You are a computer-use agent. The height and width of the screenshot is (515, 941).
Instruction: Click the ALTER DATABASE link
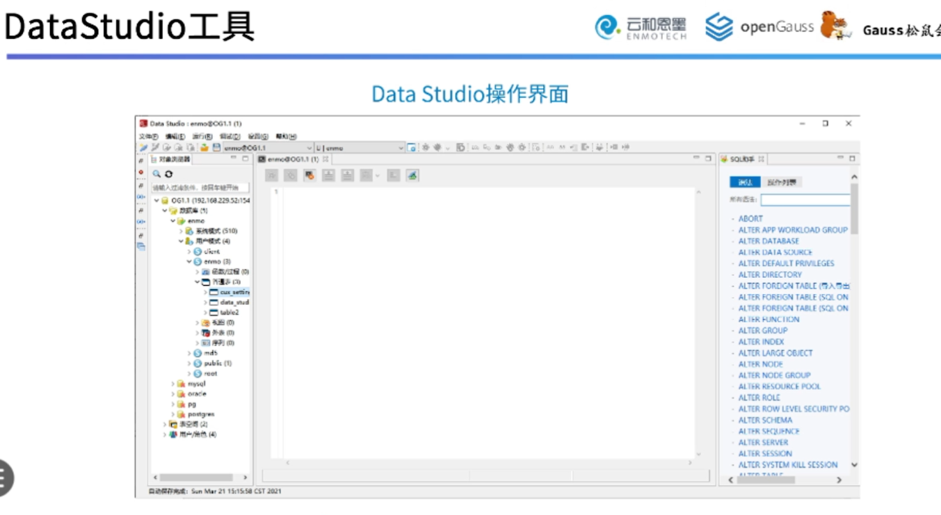769,241
